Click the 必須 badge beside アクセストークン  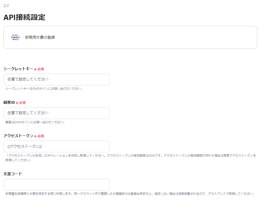click(40, 136)
